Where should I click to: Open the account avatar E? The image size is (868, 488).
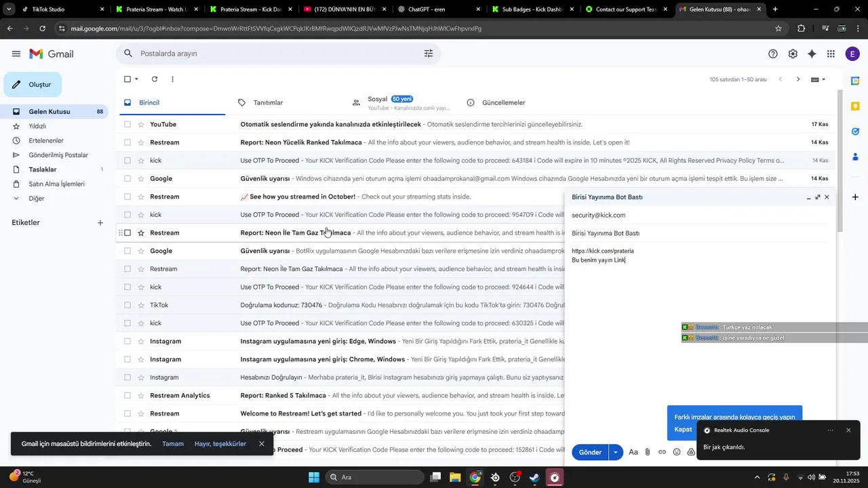coord(852,54)
